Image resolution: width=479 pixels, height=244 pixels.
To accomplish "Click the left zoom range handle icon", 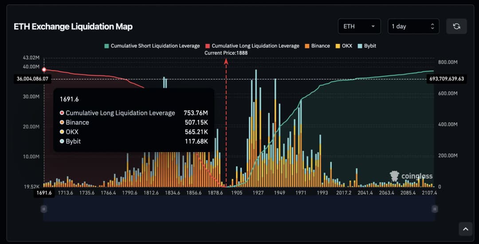I will pos(44,209).
